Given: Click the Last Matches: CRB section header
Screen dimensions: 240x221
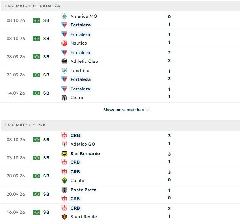Looking at the screenshot, I should click(x=120, y=125).
